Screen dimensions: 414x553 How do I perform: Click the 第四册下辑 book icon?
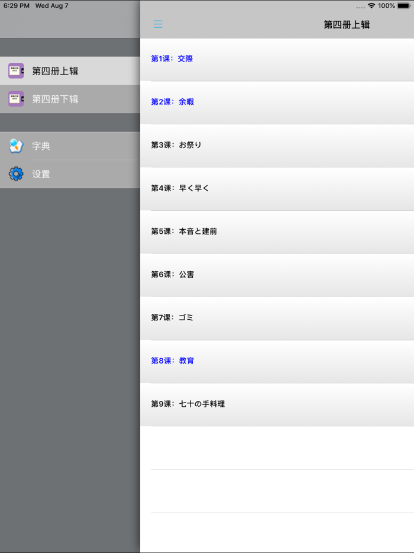click(x=16, y=99)
